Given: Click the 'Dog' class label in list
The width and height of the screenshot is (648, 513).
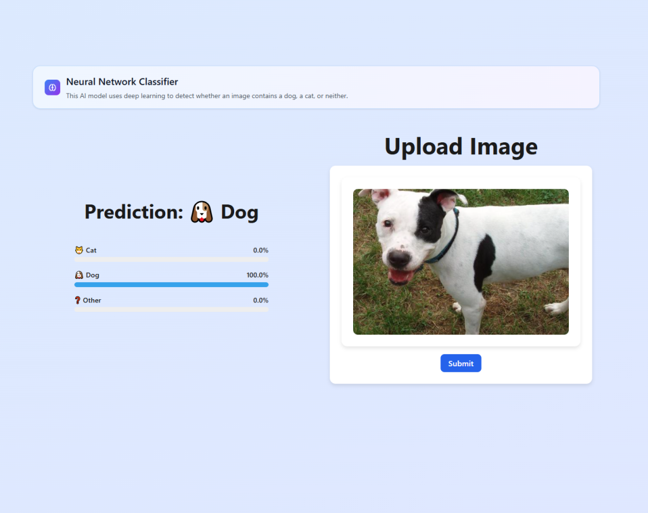Looking at the screenshot, I should (x=92, y=275).
